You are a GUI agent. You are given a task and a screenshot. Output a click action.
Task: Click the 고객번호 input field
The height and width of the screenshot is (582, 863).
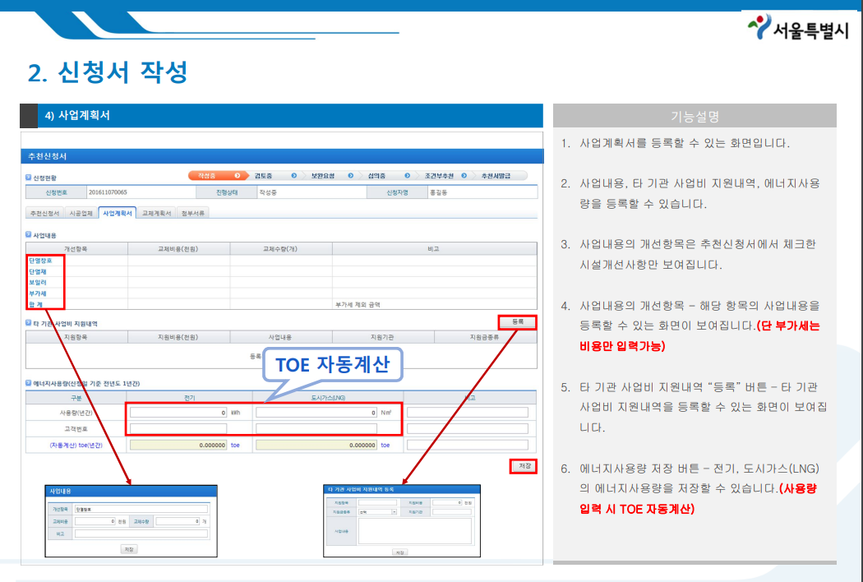[179, 428]
